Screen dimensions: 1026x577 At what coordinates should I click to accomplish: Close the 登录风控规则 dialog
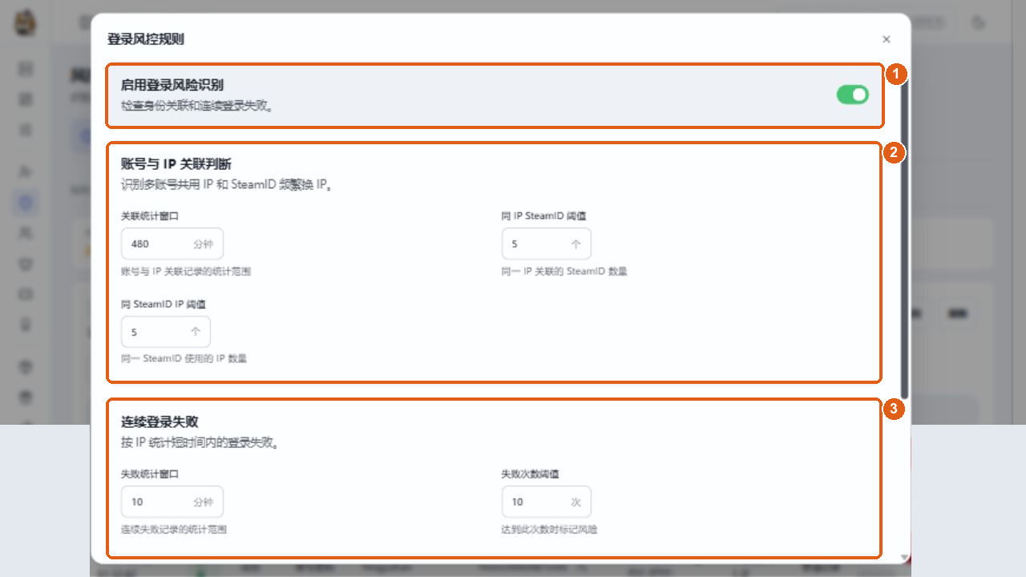click(886, 39)
